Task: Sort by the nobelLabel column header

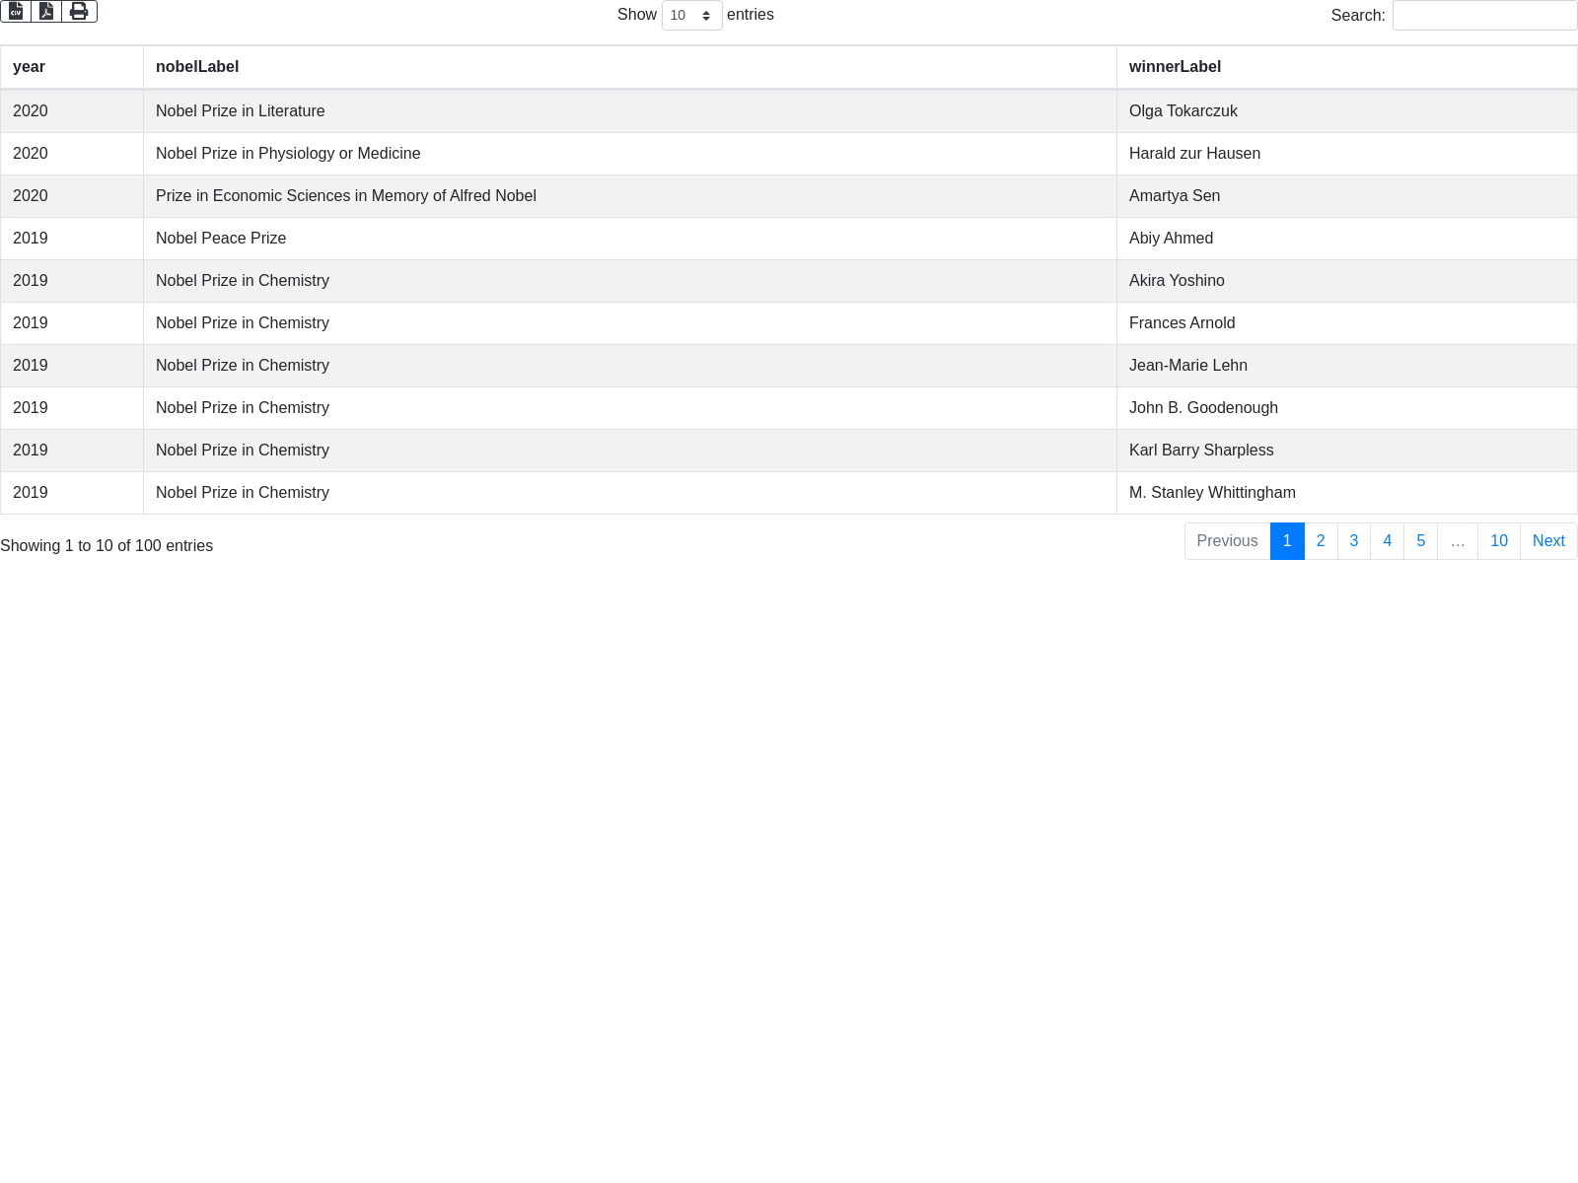Action: (x=197, y=67)
